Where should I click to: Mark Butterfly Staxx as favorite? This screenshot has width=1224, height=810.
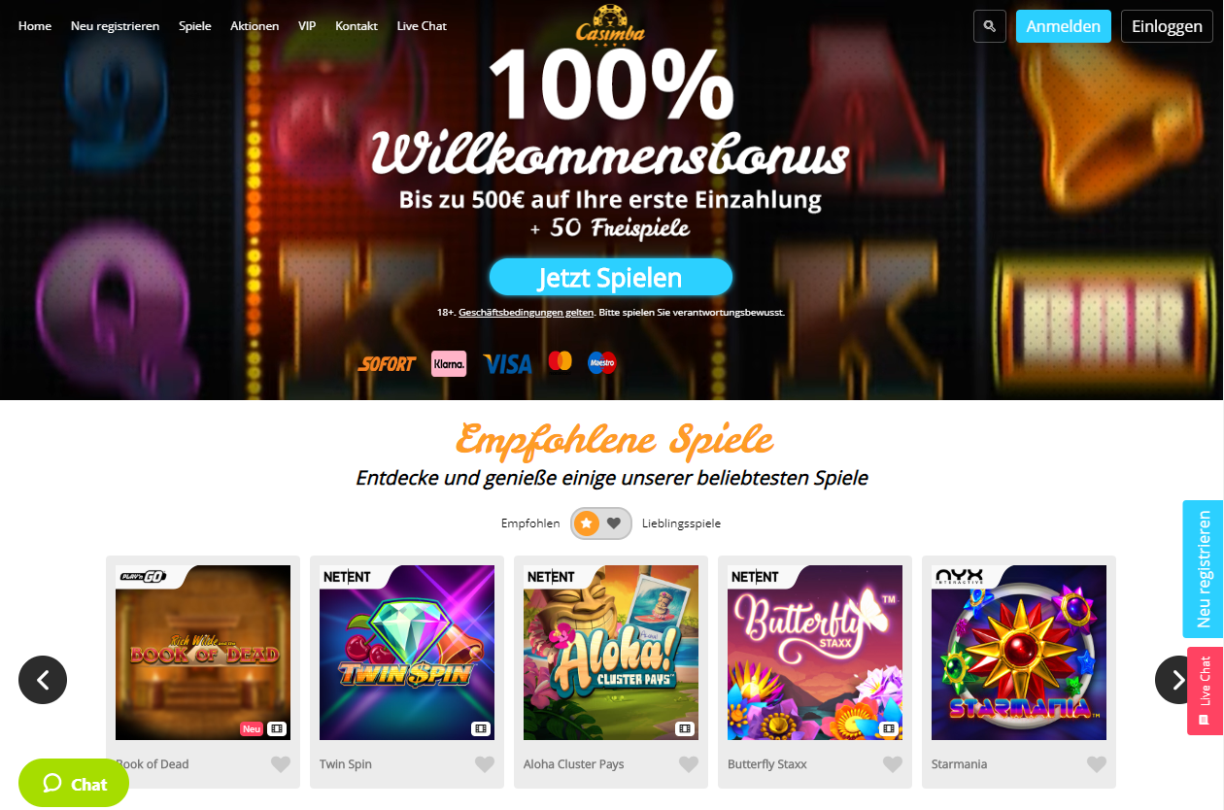pos(893,764)
